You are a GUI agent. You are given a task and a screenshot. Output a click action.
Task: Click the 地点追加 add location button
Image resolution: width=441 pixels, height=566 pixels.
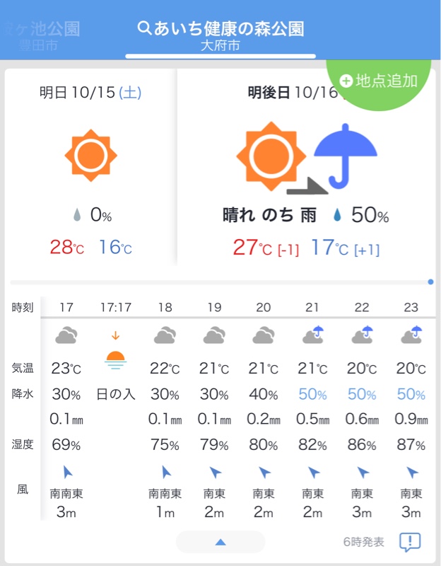coord(379,81)
